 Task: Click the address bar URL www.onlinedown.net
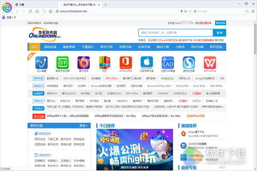point(73,11)
